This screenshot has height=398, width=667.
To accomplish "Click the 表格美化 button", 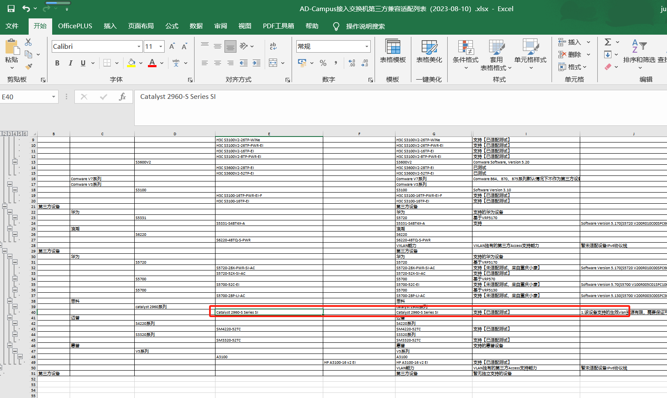I will coord(429,51).
